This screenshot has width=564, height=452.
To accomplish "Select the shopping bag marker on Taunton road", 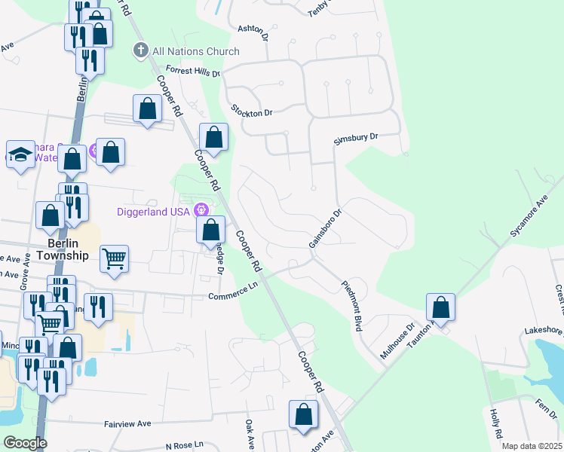I will (x=440, y=309).
